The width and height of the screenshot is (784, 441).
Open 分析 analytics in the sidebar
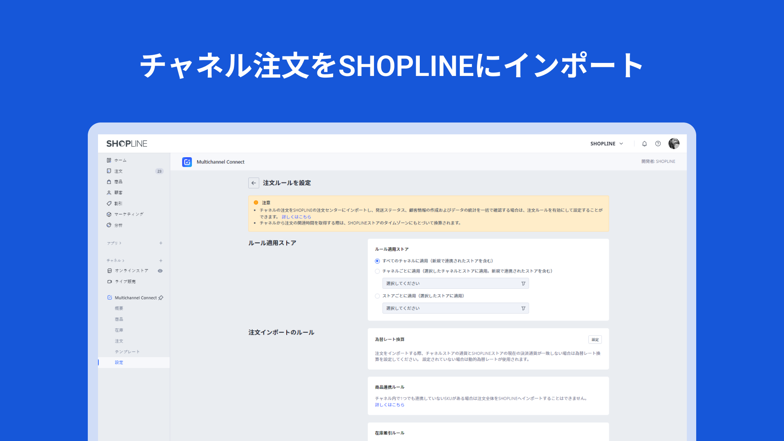click(115, 225)
